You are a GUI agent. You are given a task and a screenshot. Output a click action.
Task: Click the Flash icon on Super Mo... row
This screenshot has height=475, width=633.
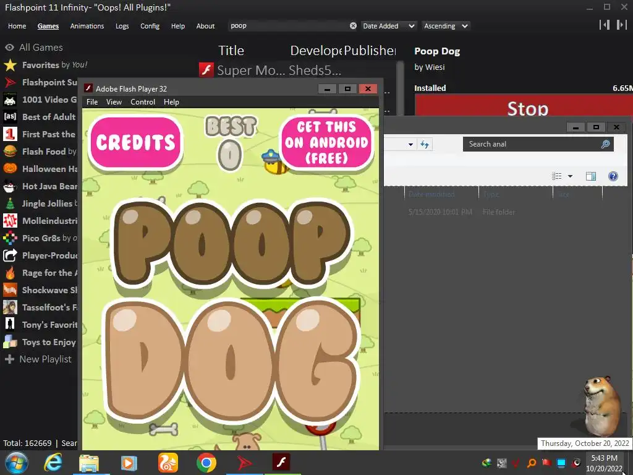[x=206, y=70]
